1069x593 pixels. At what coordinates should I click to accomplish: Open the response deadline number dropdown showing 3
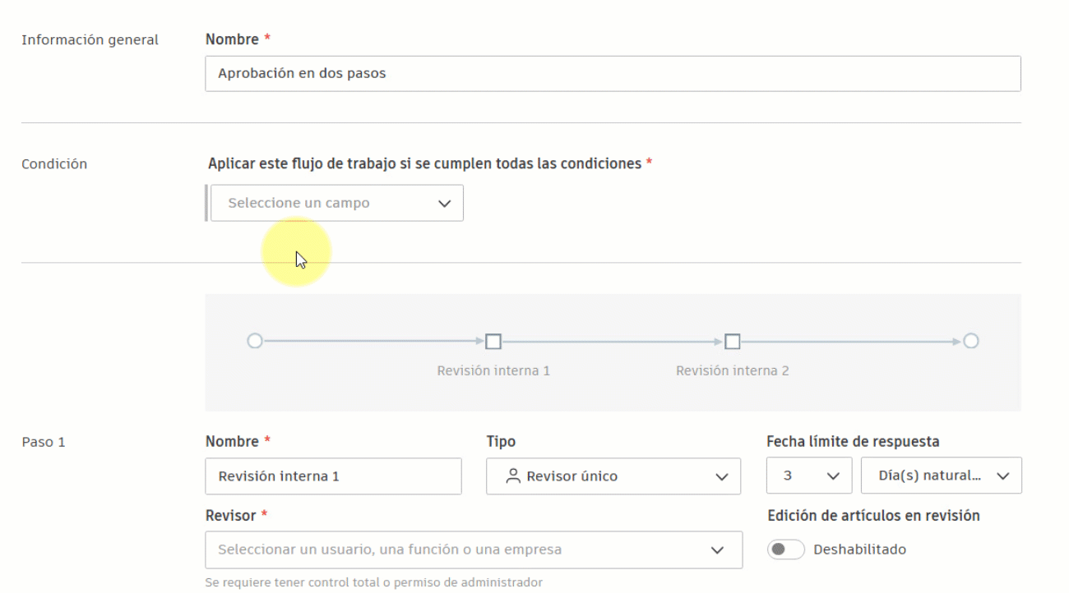coord(809,475)
